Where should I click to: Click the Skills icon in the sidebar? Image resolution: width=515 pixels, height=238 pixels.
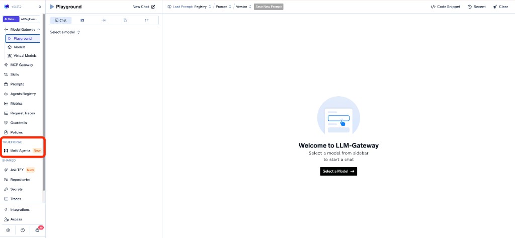pos(6,74)
